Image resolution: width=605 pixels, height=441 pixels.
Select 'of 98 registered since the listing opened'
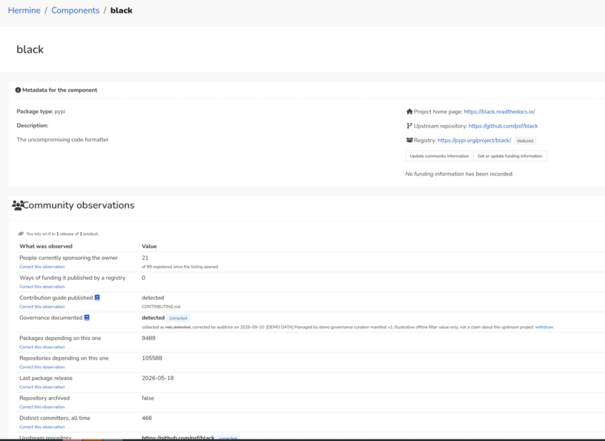[180, 267]
